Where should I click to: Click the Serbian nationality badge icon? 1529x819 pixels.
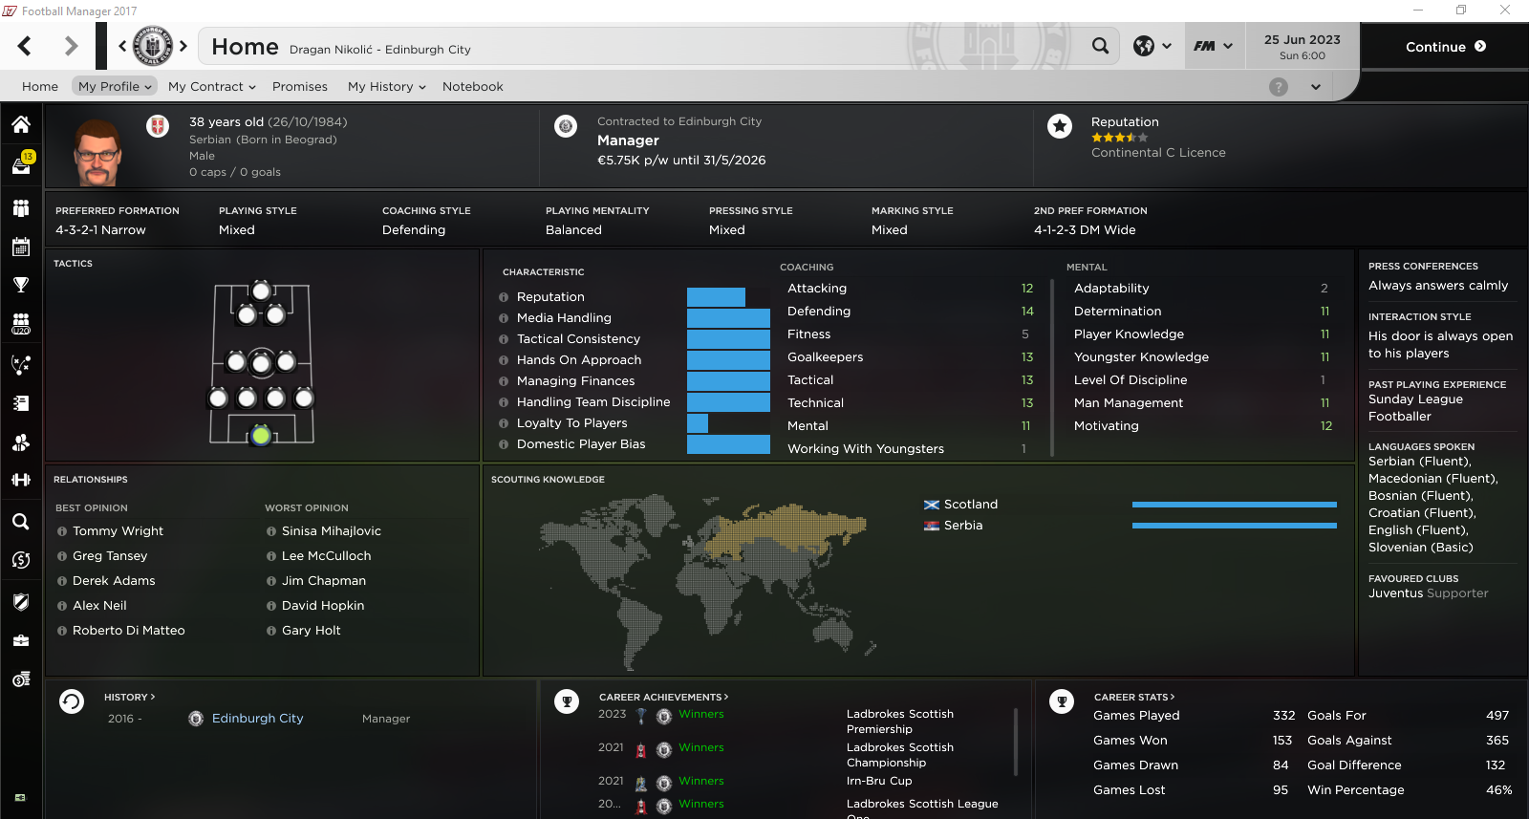(158, 125)
